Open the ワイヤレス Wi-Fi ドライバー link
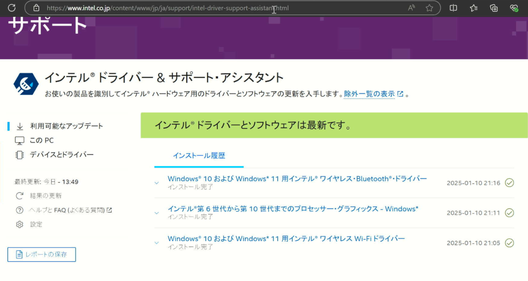 286,239
